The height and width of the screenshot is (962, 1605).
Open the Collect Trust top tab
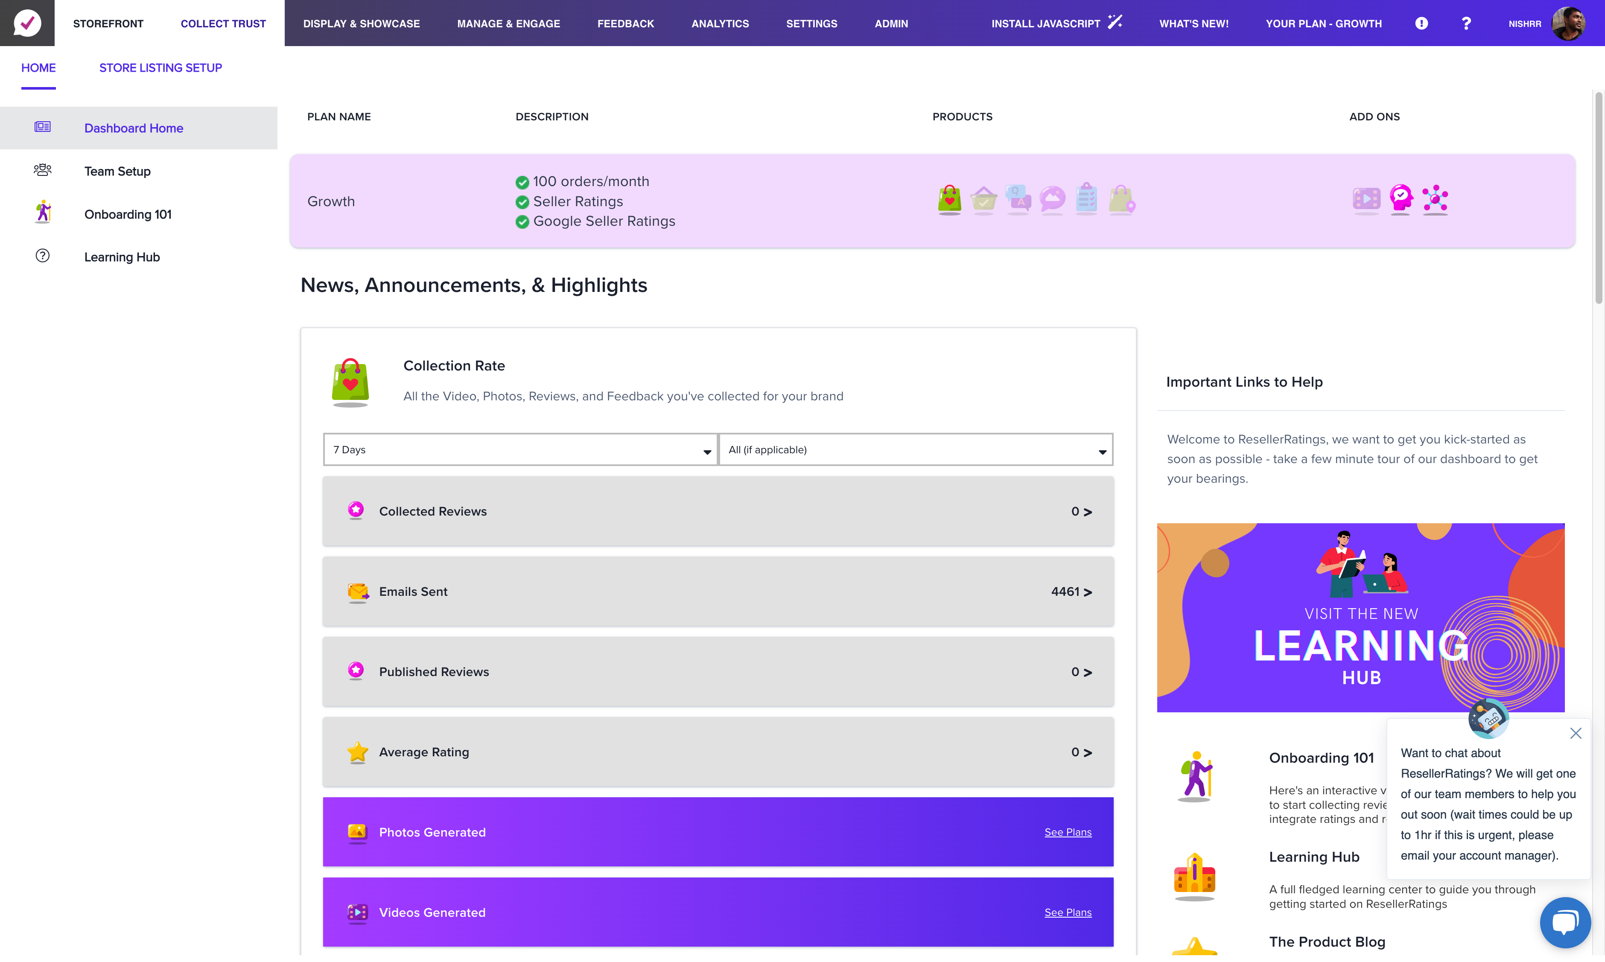tap(223, 23)
